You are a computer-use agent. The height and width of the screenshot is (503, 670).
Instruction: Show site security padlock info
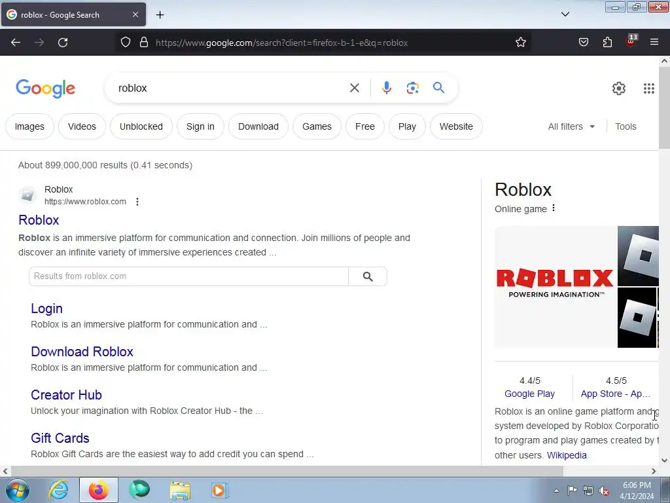pyautogui.click(x=144, y=43)
